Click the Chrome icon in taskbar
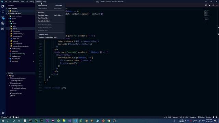The width and height of the screenshot is (219, 123). point(109,121)
